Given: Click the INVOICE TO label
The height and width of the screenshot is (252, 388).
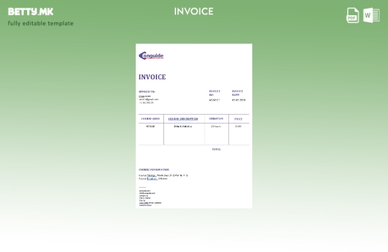Looking at the screenshot, I should tap(147, 91).
